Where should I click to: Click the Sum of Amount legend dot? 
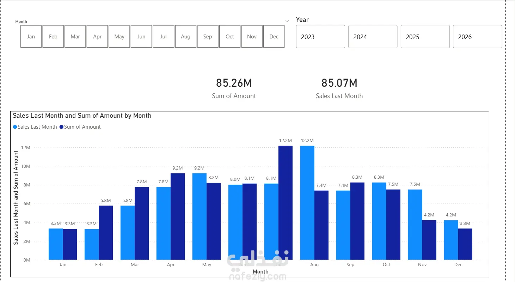[61, 127]
